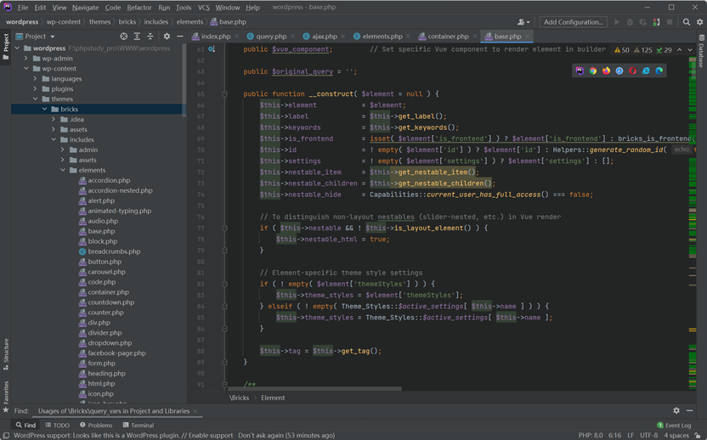Select accordion-nested.php in project tree
Image resolution: width=707 pixels, height=440 pixels.
[x=120, y=191]
